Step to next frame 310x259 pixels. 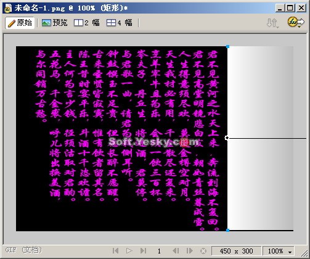coord(189,251)
